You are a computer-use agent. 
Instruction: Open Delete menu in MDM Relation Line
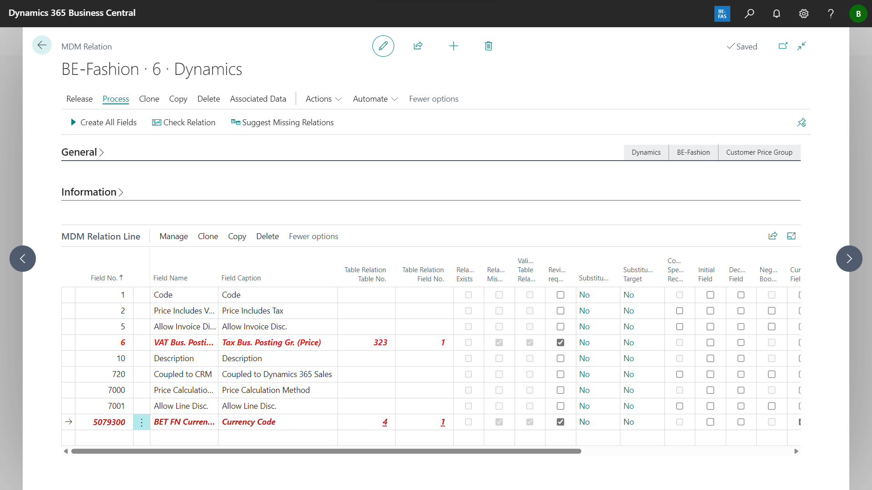(x=268, y=236)
